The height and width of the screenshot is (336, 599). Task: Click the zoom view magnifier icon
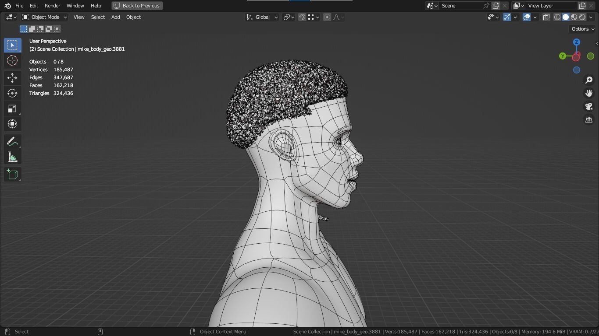pos(589,80)
